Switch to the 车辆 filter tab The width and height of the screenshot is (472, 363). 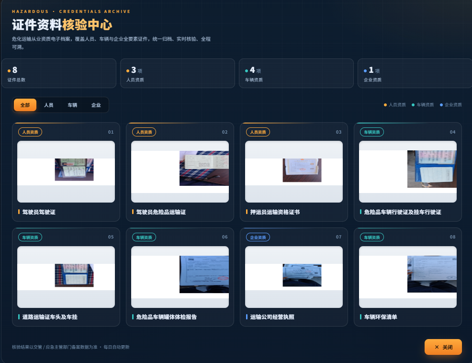(x=72, y=105)
